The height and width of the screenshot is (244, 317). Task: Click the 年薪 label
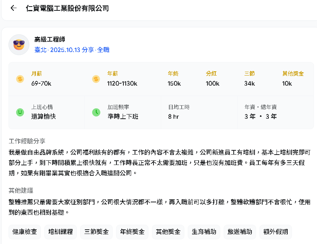[x=113, y=74]
